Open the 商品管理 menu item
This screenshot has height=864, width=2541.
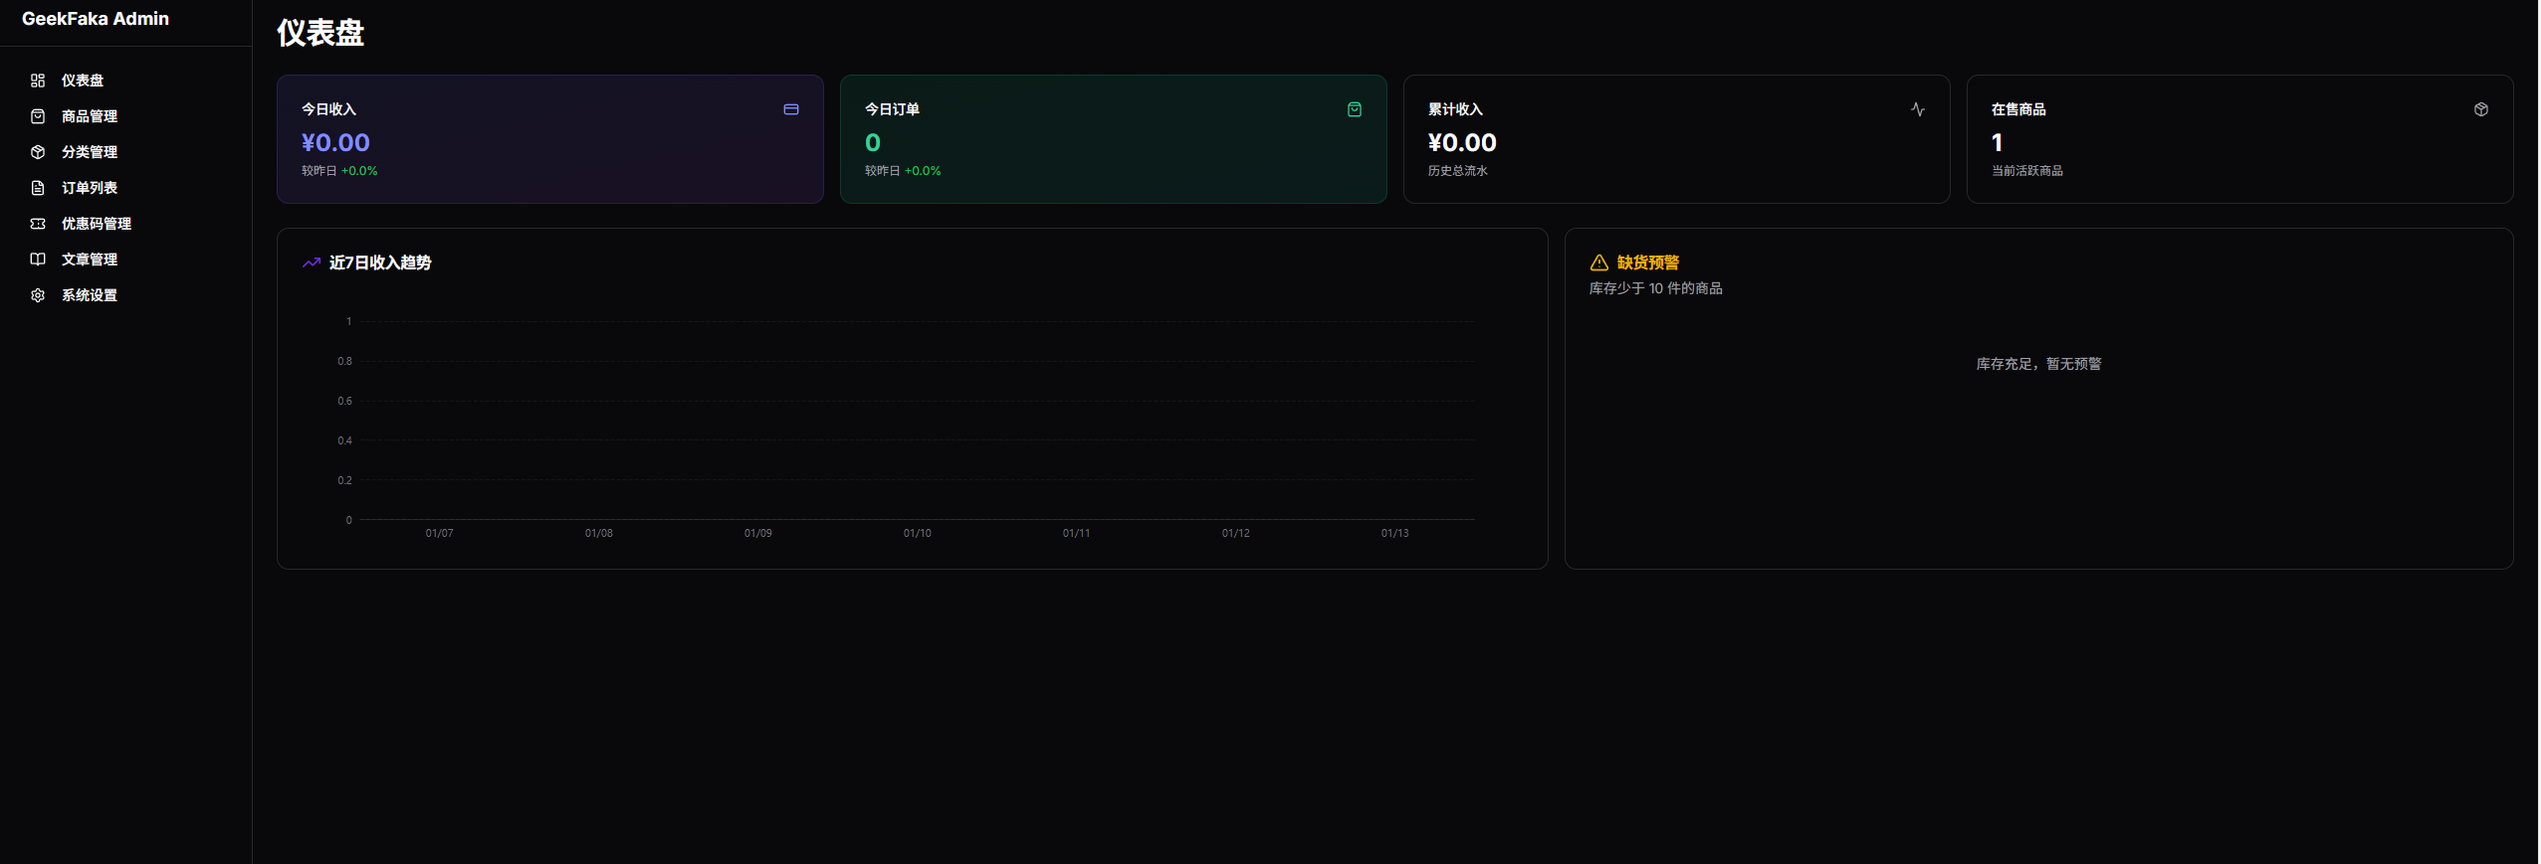(x=90, y=116)
